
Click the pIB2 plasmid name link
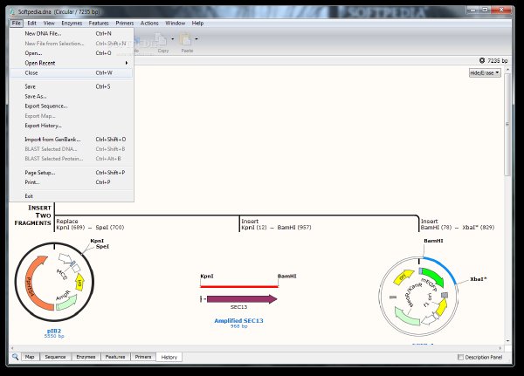(54, 331)
